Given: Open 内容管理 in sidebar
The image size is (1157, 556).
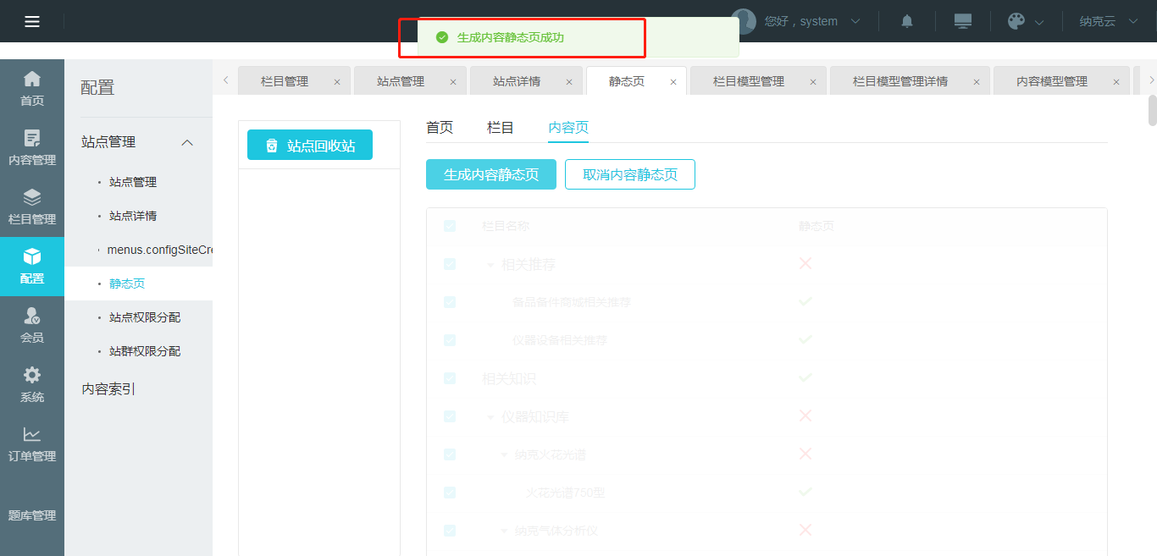Looking at the screenshot, I should coord(32,148).
